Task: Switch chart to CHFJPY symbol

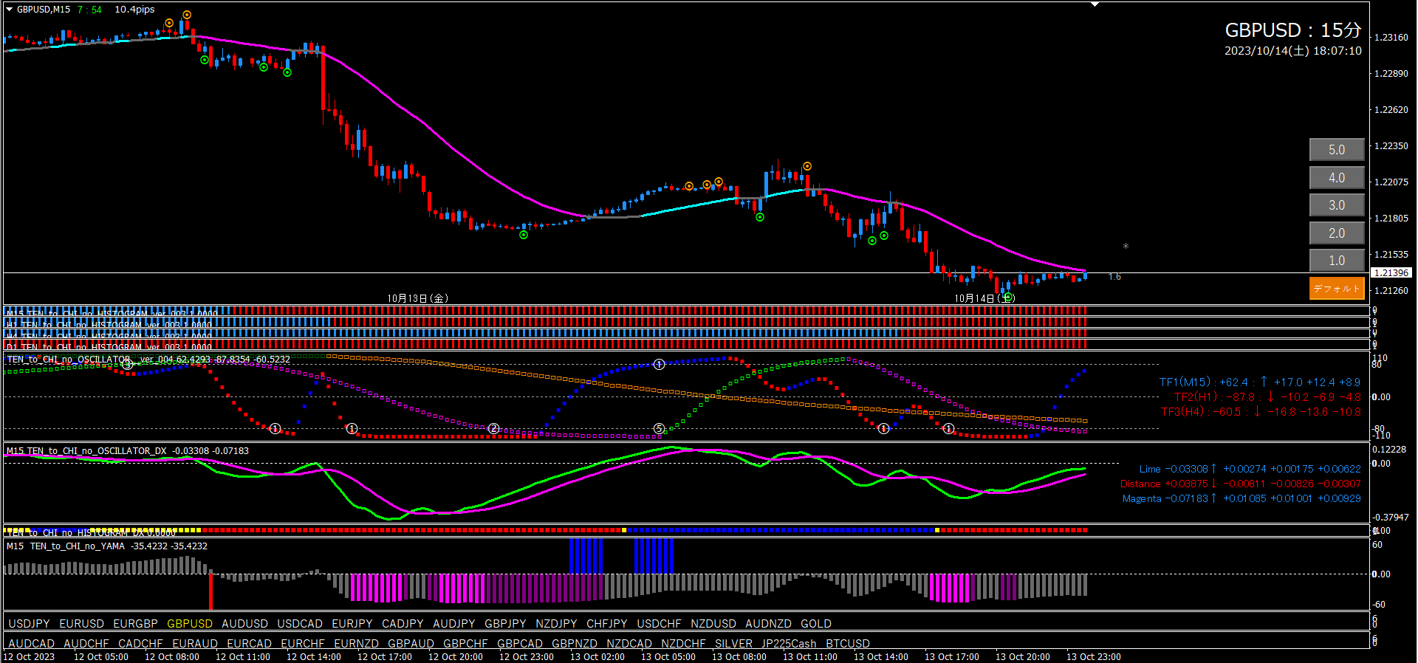Action: pyautogui.click(x=607, y=624)
